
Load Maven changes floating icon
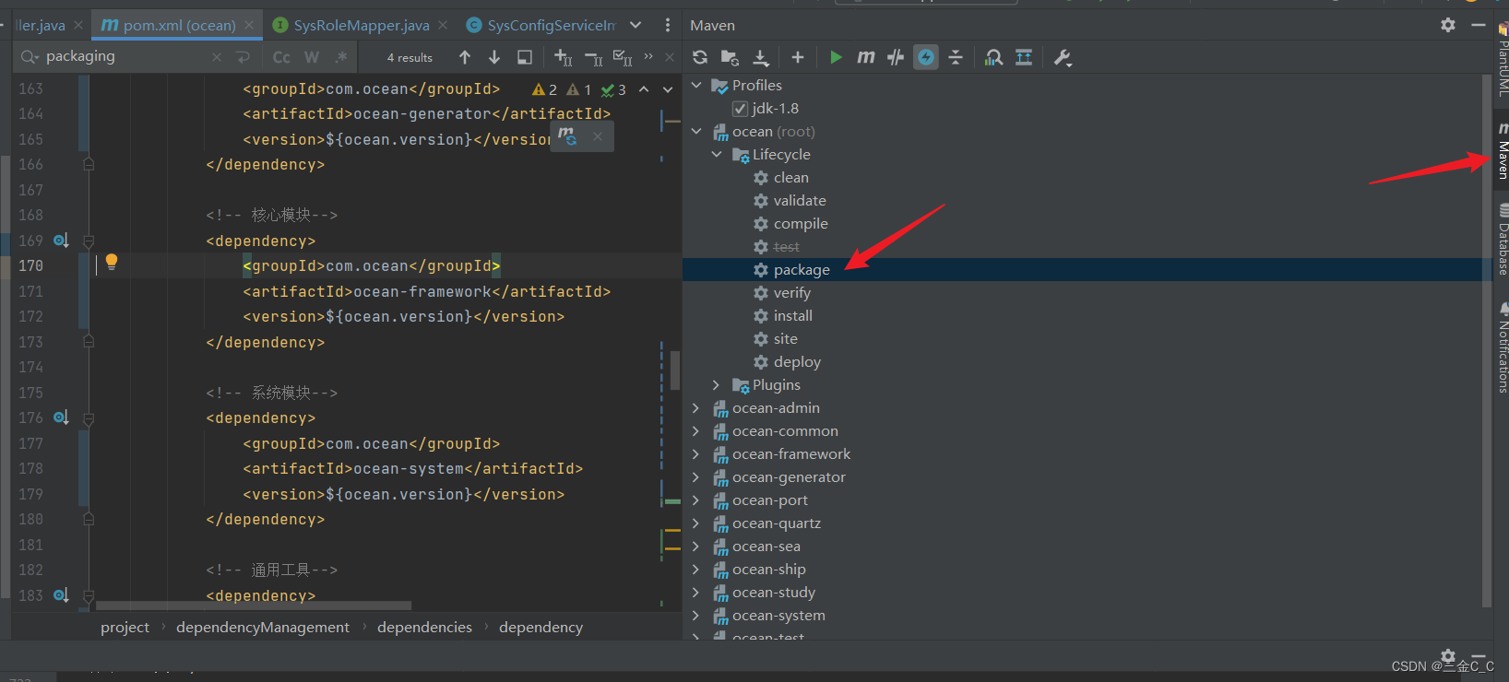click(x=567, y=136)
